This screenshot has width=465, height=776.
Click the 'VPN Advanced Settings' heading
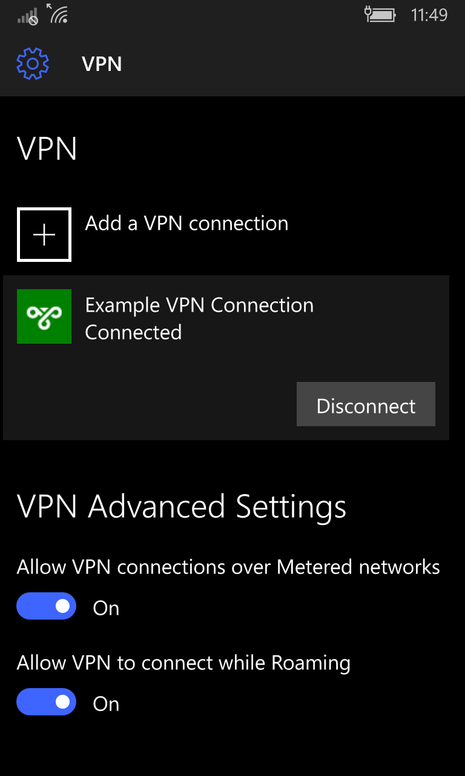click(x=182, y=507)
